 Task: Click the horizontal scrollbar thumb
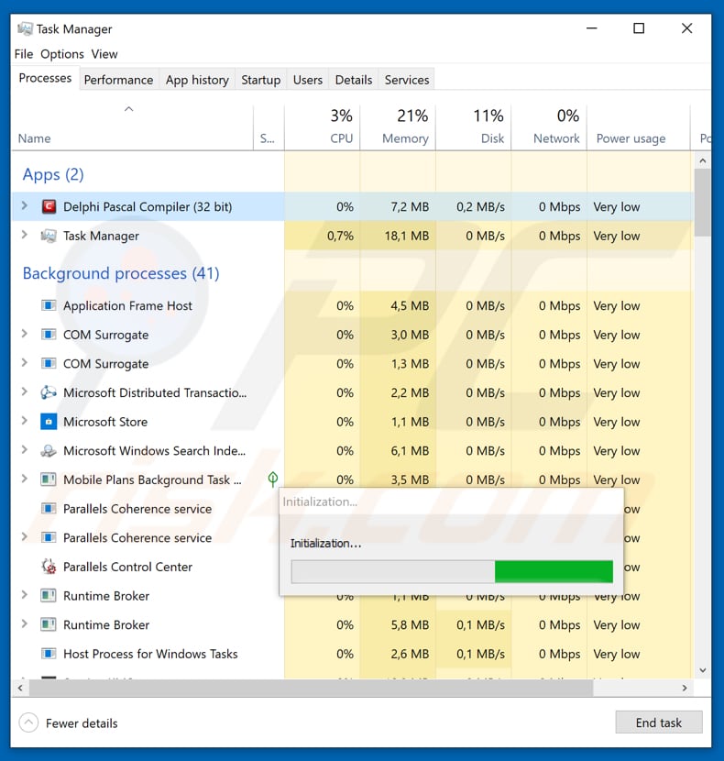tap(311, 688)
